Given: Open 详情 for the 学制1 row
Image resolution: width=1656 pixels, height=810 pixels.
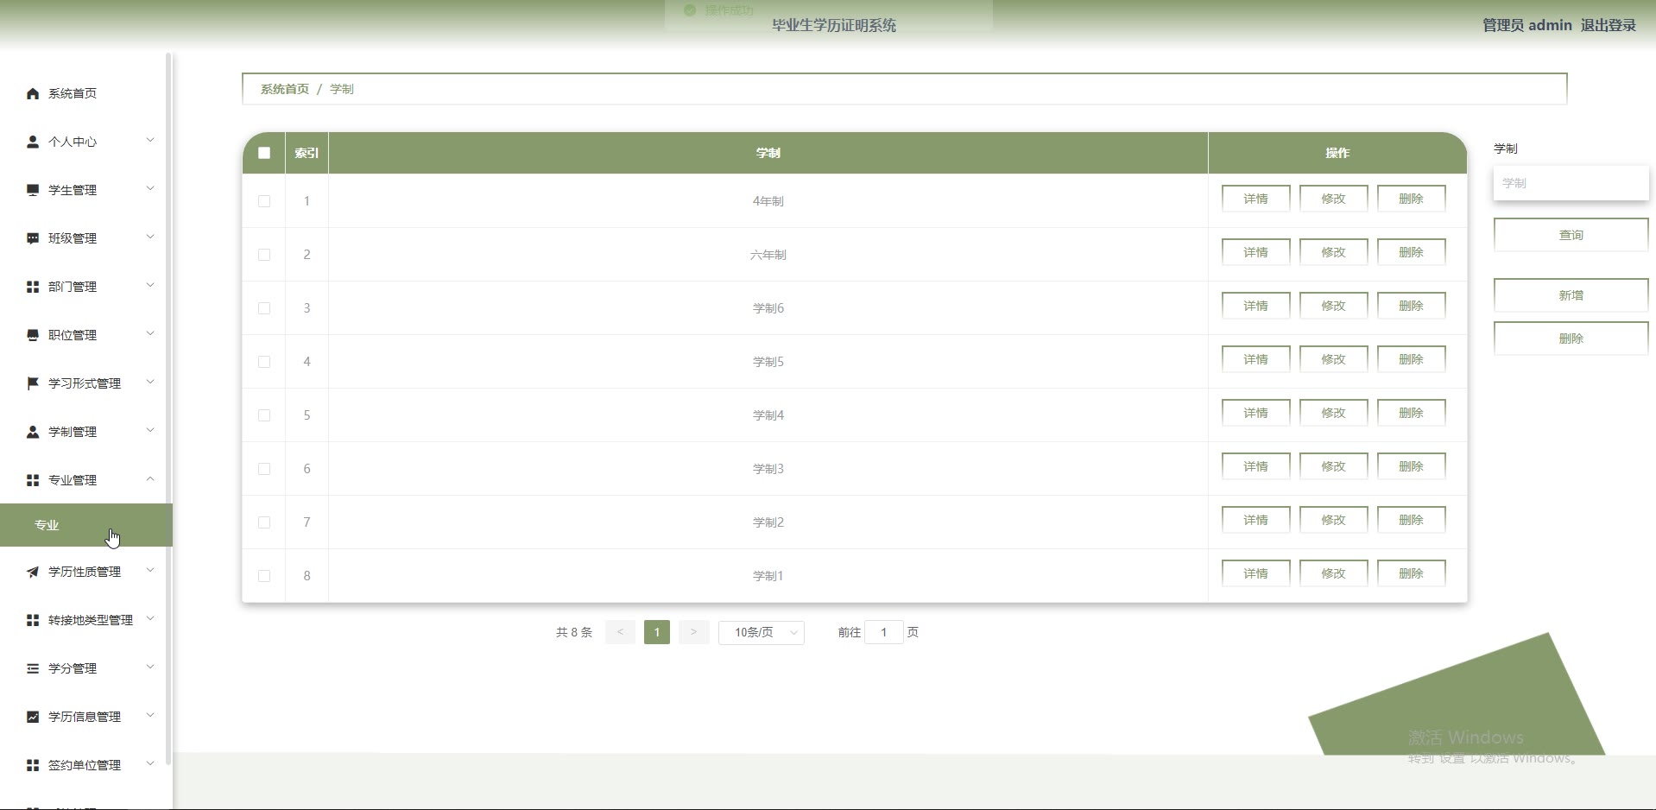Looking at the screenshot, I should coord(1255,573).
